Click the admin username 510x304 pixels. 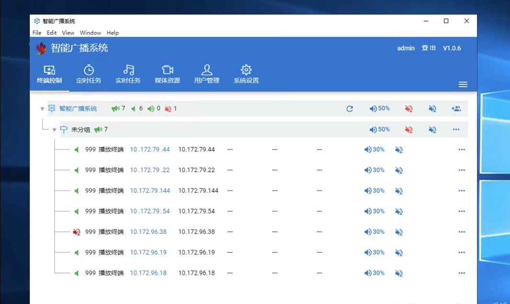tap(406, 48)
